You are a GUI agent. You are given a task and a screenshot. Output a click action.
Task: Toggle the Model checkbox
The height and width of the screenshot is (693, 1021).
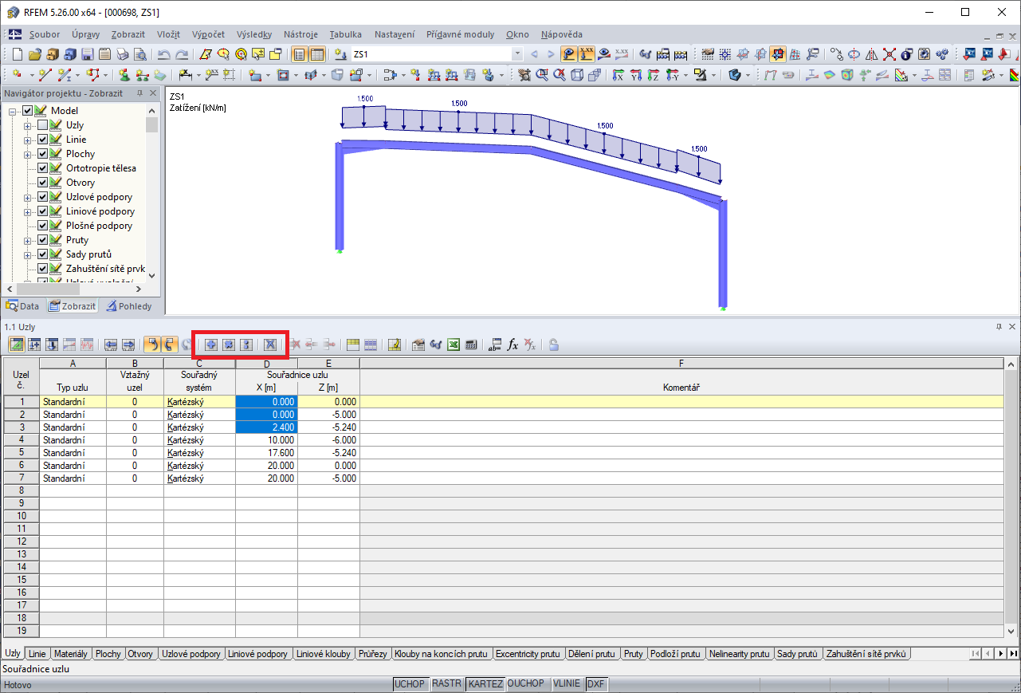(28, 111)
